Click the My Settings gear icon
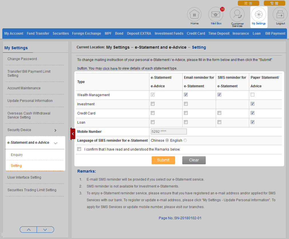The height and width of the screenshot is (239, 289). (x=259, y=14)
